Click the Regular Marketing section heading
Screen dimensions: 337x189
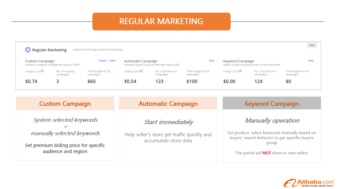click(x=49, y=50)
